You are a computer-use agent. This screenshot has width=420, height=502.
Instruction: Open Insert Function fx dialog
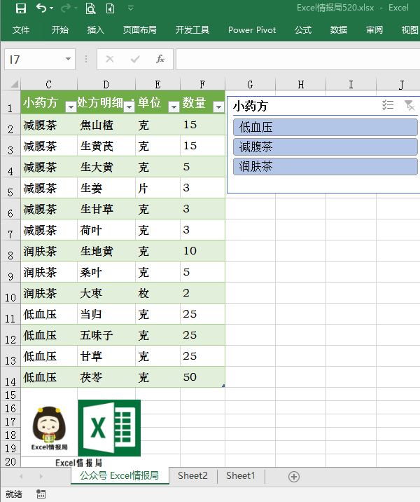tap(160, 59)
